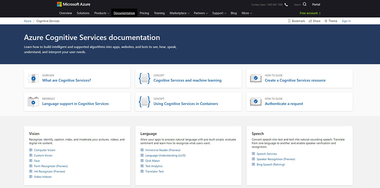Click the Overview card book icon
380x188 pixels.
click(x=33, y=78)
